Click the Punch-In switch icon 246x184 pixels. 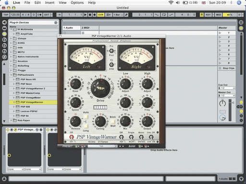(157, 15)
